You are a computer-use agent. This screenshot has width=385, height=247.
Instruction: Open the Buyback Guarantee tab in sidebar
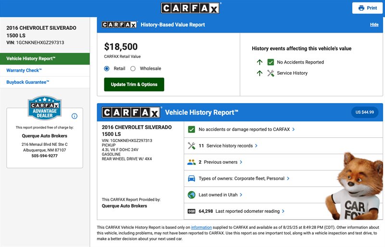(28, 82)
